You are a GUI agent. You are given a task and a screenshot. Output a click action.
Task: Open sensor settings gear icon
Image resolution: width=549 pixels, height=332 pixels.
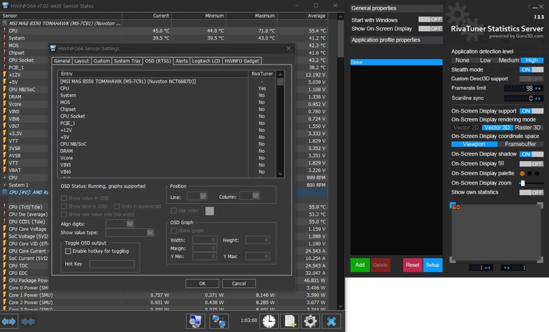click(x=310, y=321)
